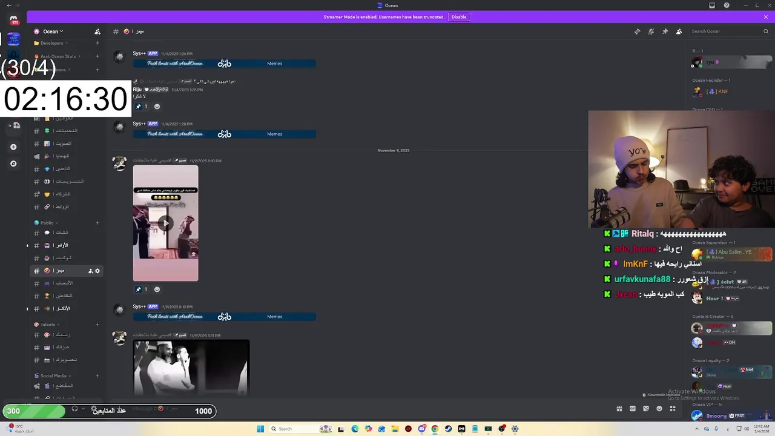Open KNF member profile under Ocean Founder
Image resolution: width=775 pixels, height=436 pixels.
coord(731,92)
